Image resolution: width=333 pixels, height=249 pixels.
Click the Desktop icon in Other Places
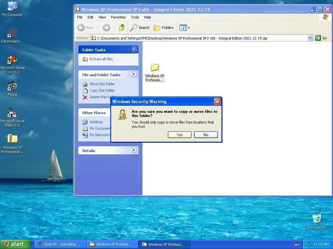85,122
